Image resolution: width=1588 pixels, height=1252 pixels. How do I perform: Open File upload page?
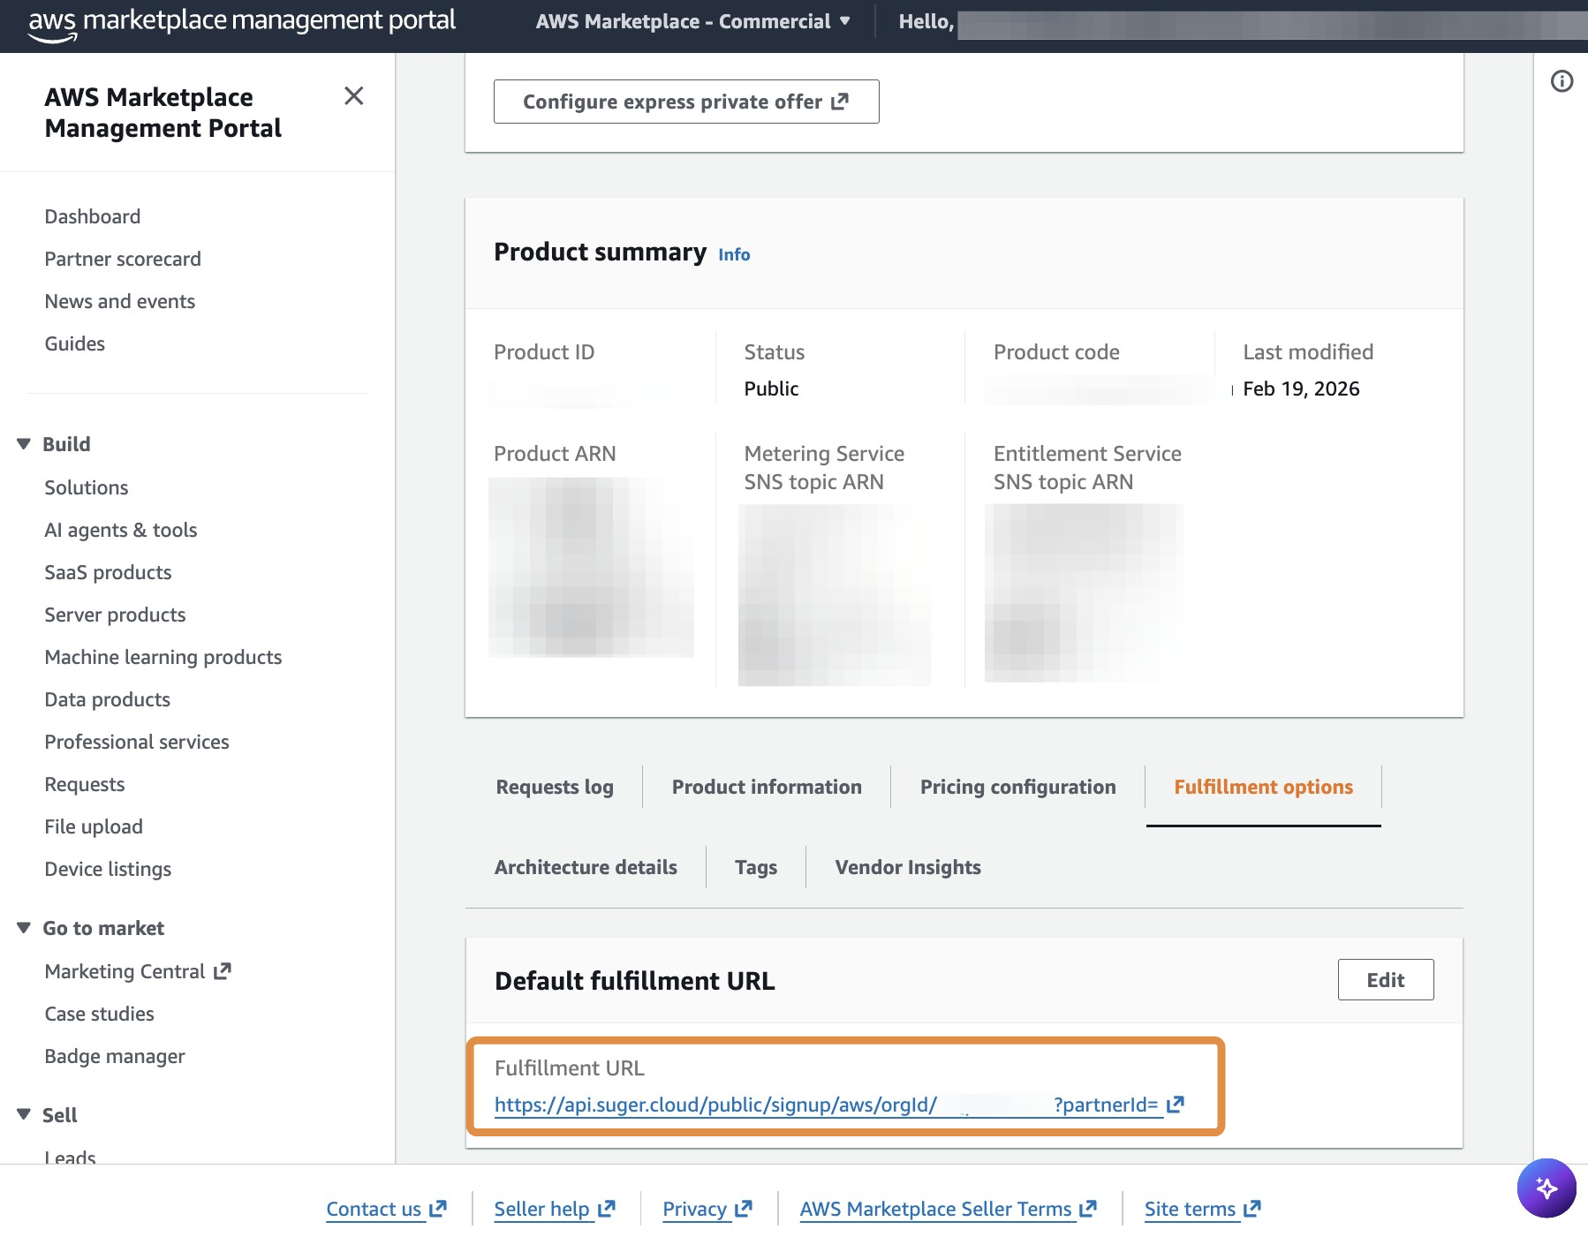coord(94,826)
